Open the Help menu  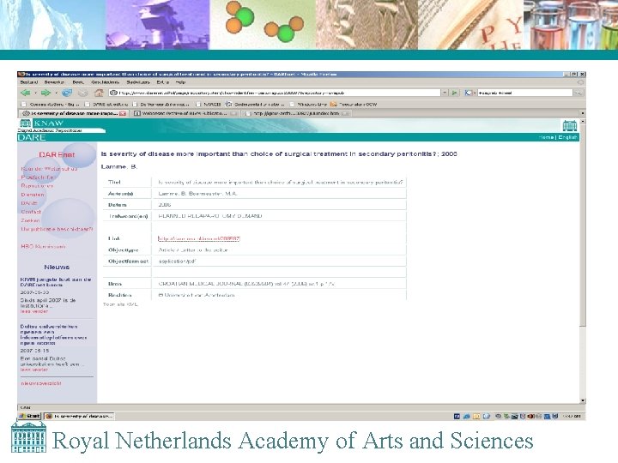[x=180, y=82]
